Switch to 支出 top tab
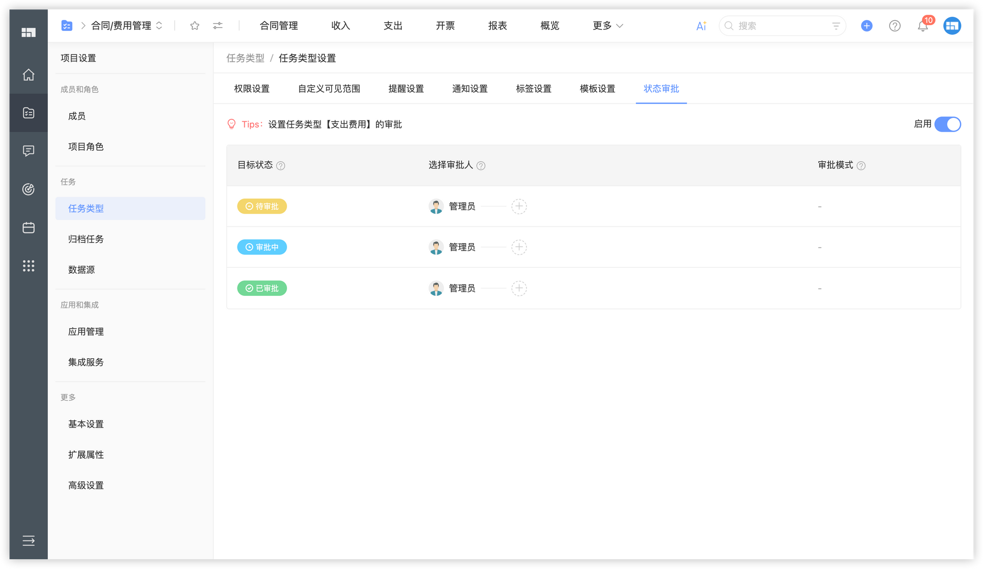983x569 pixels. 393,26
